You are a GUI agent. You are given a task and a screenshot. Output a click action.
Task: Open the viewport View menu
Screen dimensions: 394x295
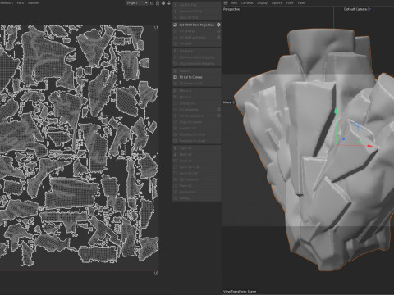[x=234, y=3]
